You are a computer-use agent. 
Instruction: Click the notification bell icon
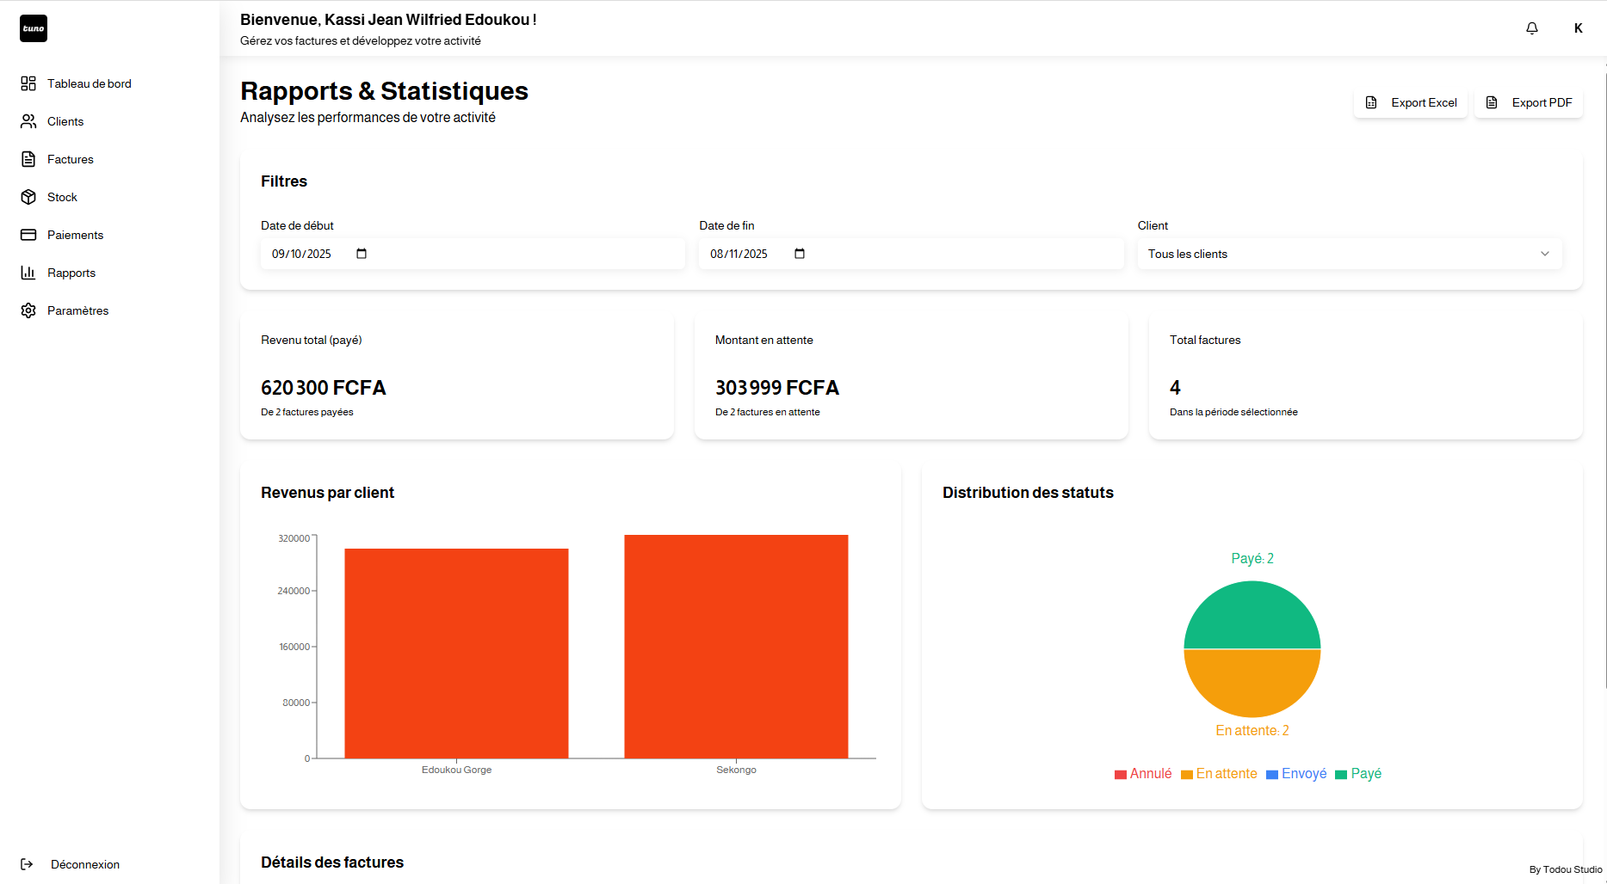point(1531,28)
